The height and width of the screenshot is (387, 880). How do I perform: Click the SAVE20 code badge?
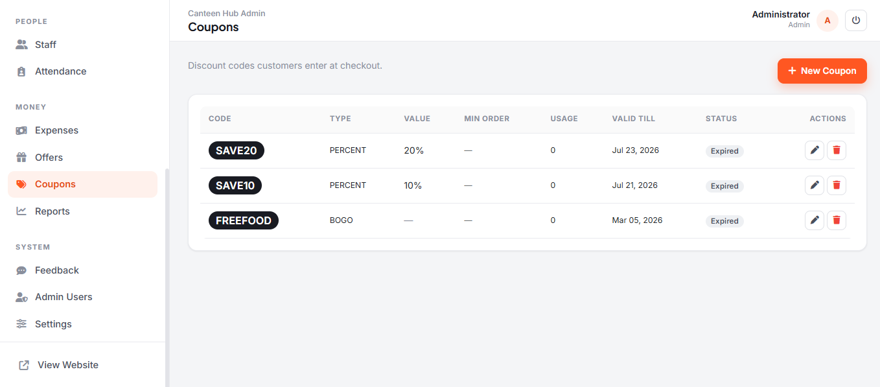point(237,150)
